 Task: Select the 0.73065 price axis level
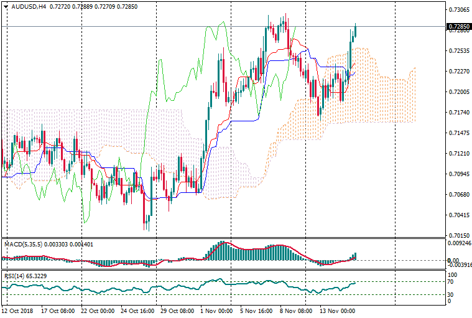[457, 10]
